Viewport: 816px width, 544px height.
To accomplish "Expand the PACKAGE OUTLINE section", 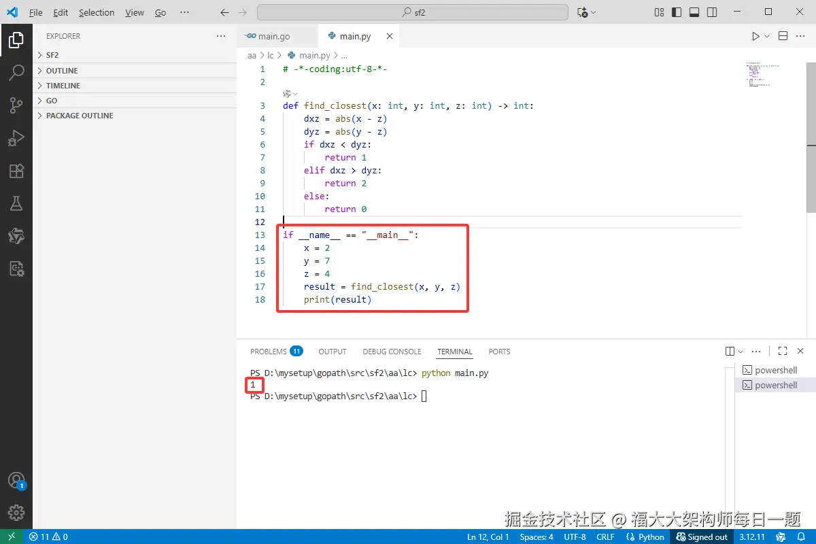I will (135, 116).
